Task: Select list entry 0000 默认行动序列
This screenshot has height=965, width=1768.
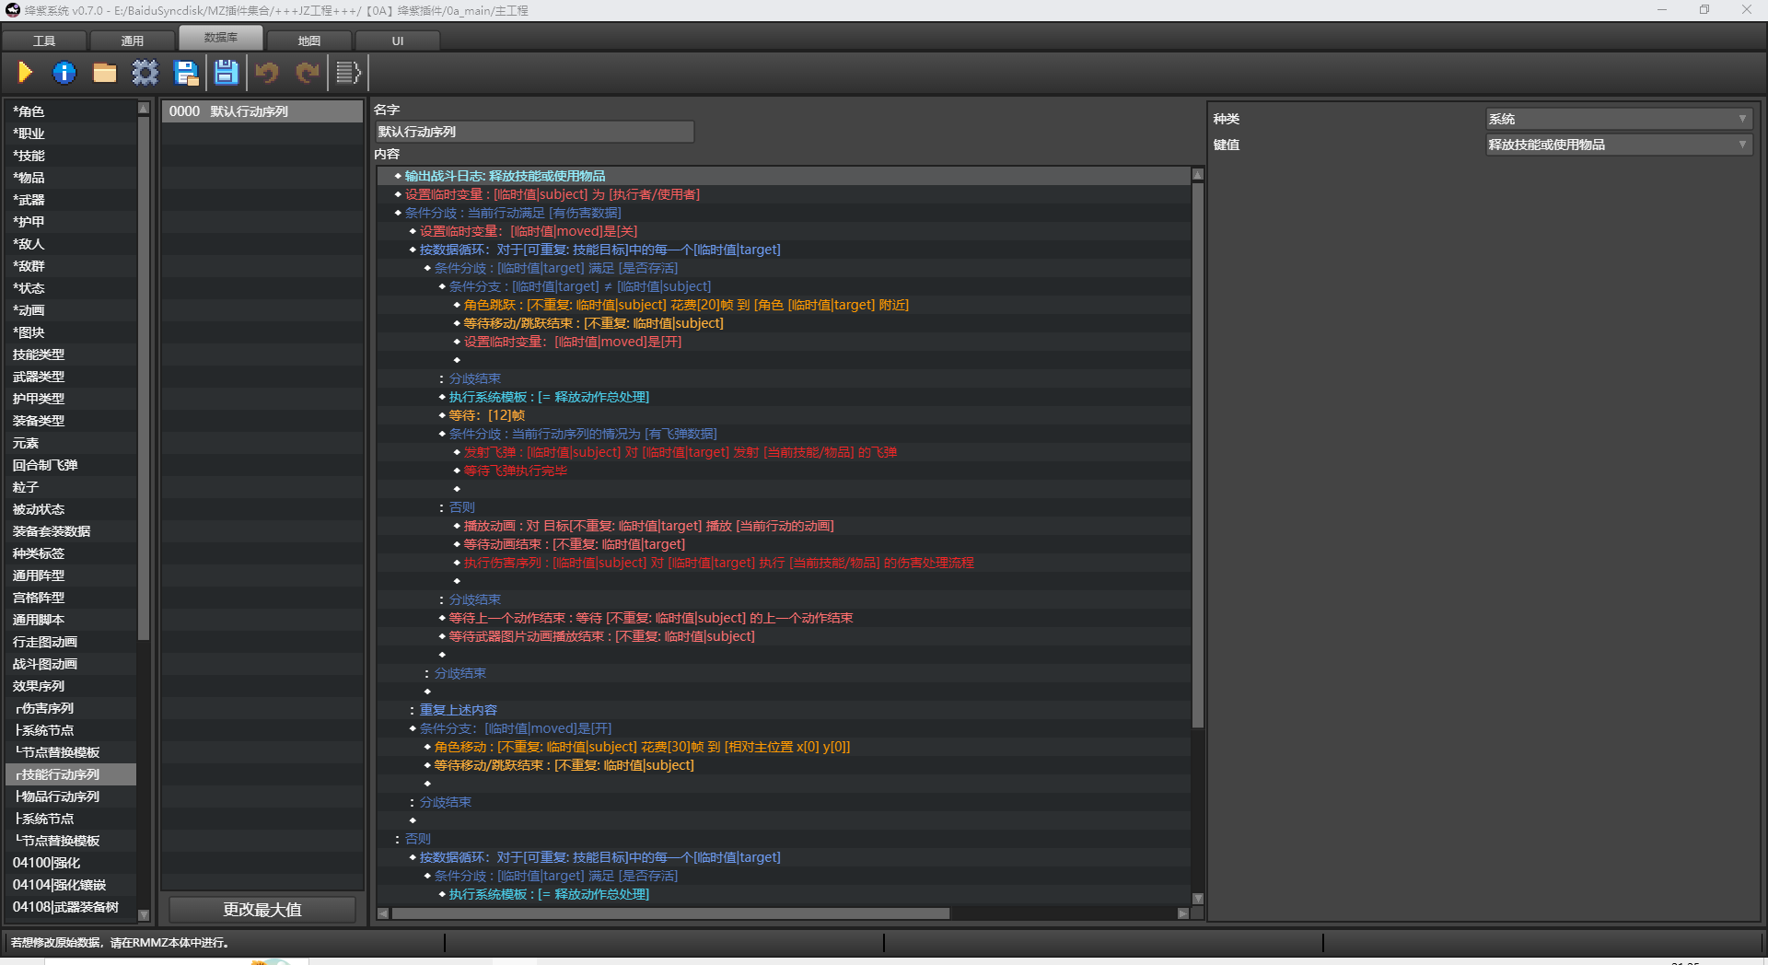Action: click(262, 111)
